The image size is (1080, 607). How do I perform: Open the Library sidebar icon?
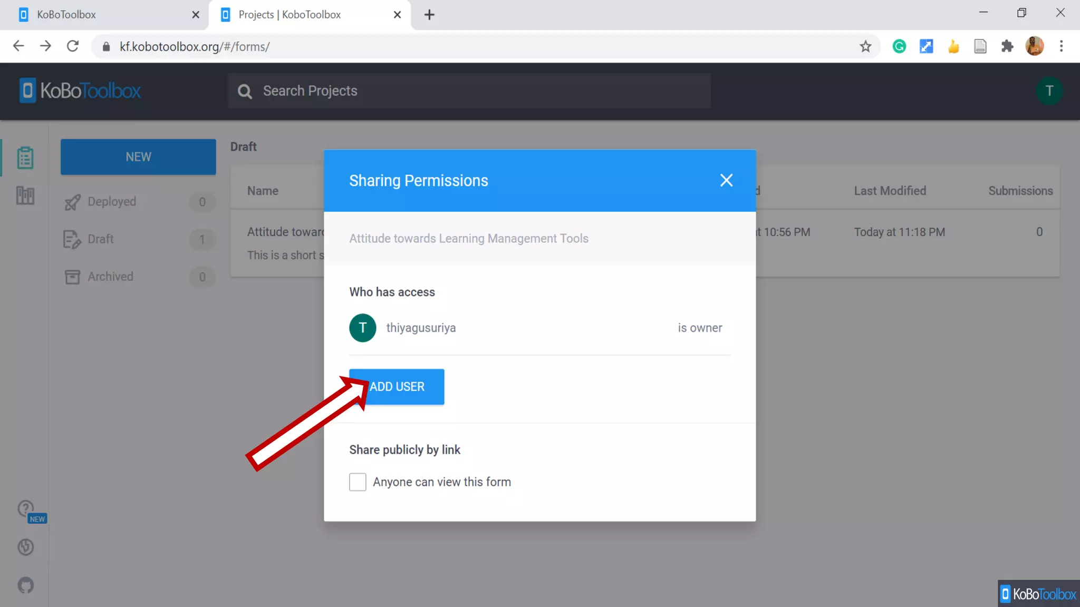pos(25,195)
